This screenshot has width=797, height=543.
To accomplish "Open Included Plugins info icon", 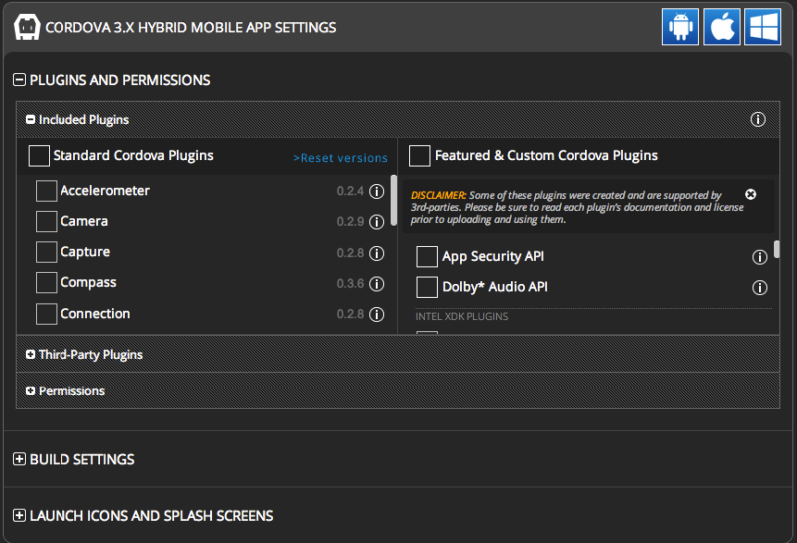I will 758,119.
